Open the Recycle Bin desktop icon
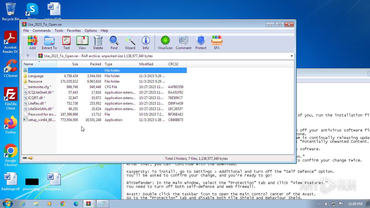Screen dimensions: 370x208 [11, 12]
